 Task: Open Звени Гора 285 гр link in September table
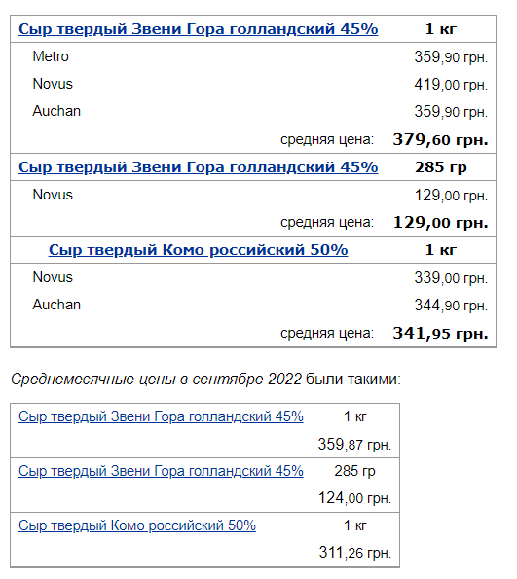161,471
